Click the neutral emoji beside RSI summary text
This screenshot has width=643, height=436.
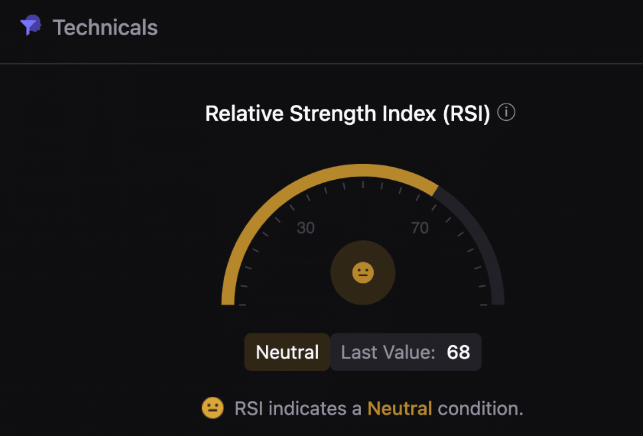(x=213, y=407)
